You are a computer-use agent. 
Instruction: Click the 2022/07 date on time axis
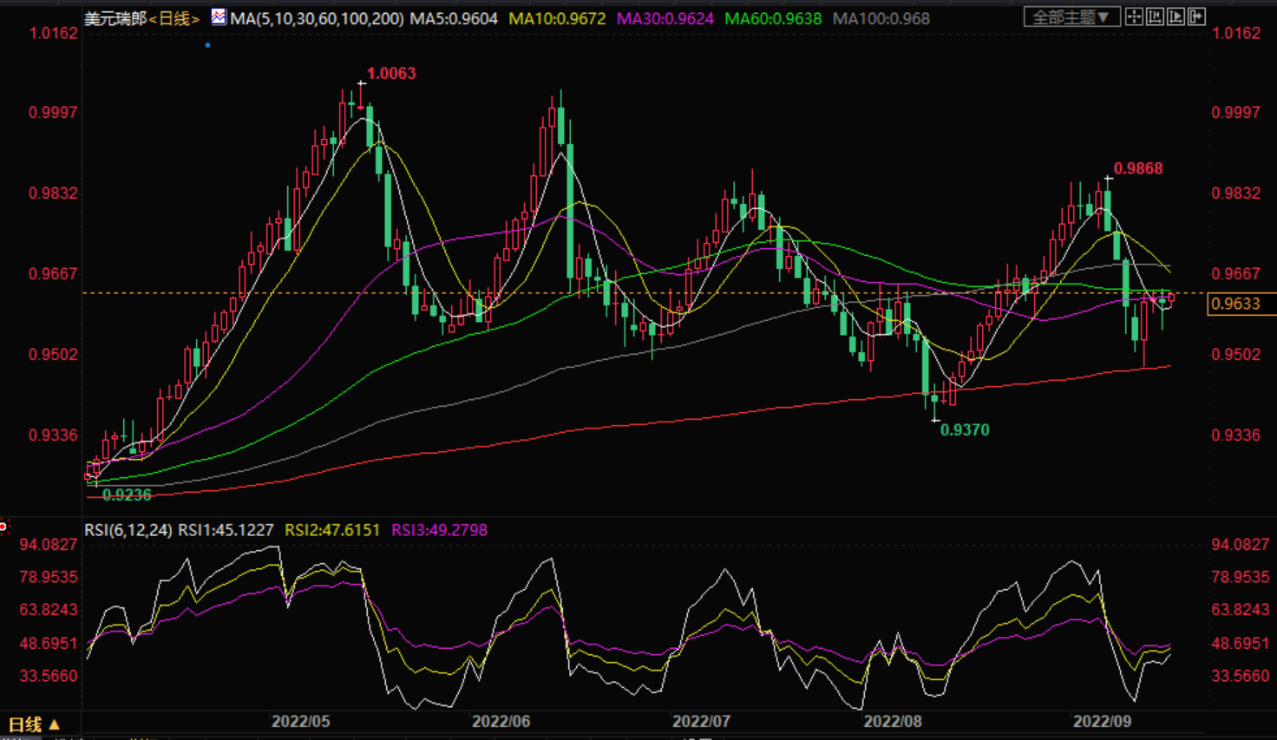coord(701,722)
